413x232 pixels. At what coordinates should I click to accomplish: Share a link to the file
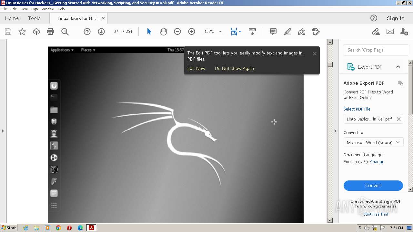376,32
